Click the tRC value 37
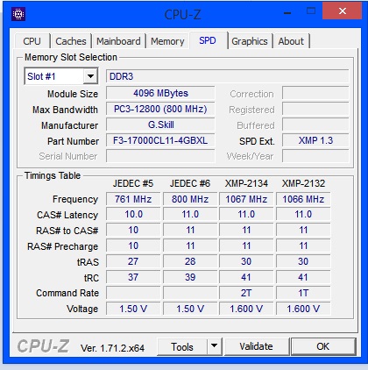Viewport: 368px width, 370px height. point(133,277)
